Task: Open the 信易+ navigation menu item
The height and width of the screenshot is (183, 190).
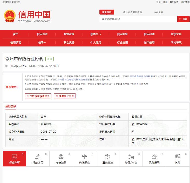Action: 42,42
